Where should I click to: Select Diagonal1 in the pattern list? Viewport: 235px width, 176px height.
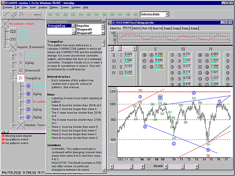click(x=84, y=29)
